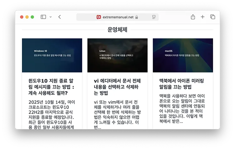Viewport: 235px width, 149px height.
Task: Focus the extrememanual.net address bar
Action: (x=118, y=17)
